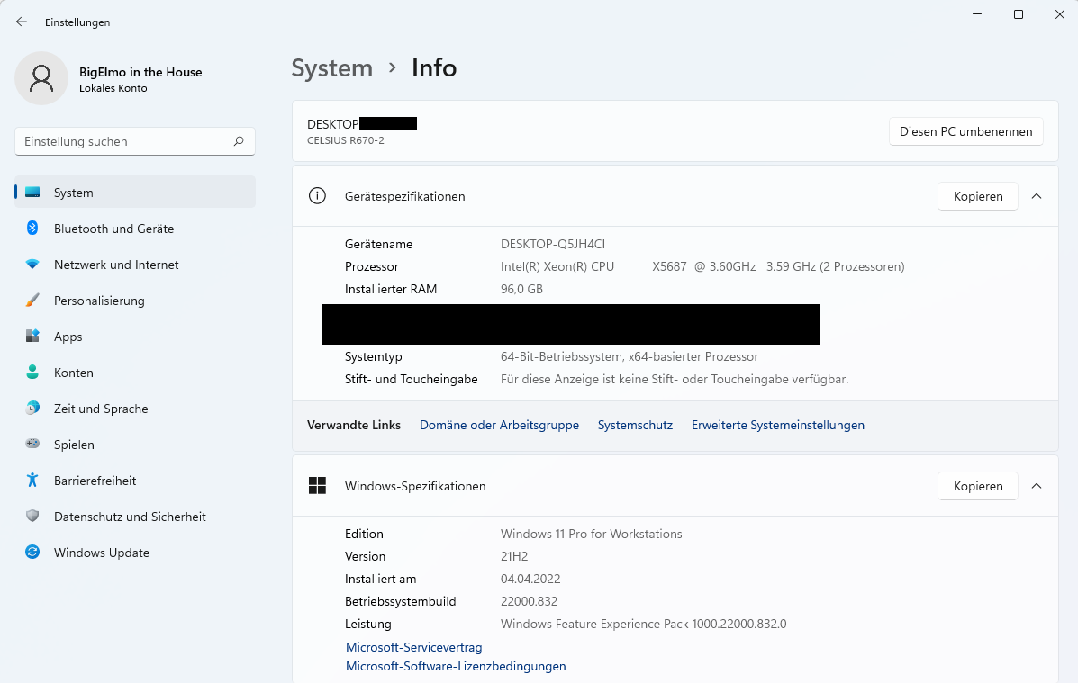Screen dimensions: 1078x683
Task: Click the magnifier icon in the search box
Action: (x=239, y=141)
